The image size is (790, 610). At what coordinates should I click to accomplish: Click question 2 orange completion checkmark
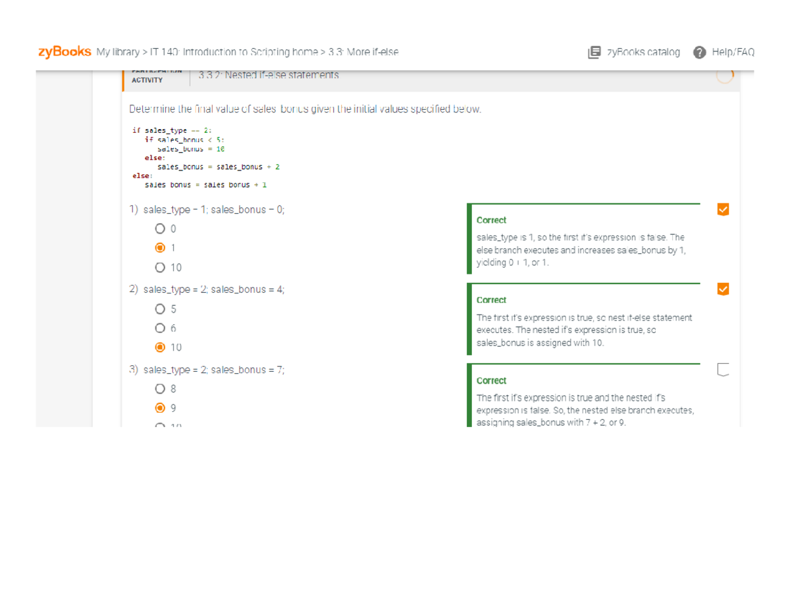pos(723,289)
